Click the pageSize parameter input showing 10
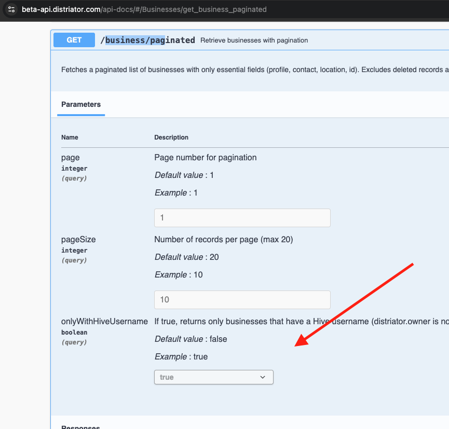 242,299
